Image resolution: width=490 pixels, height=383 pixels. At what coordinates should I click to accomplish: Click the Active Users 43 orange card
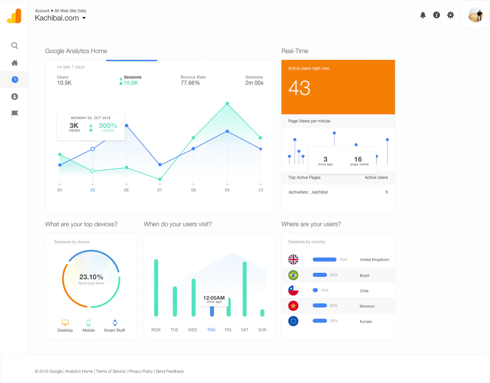point(338,87)
